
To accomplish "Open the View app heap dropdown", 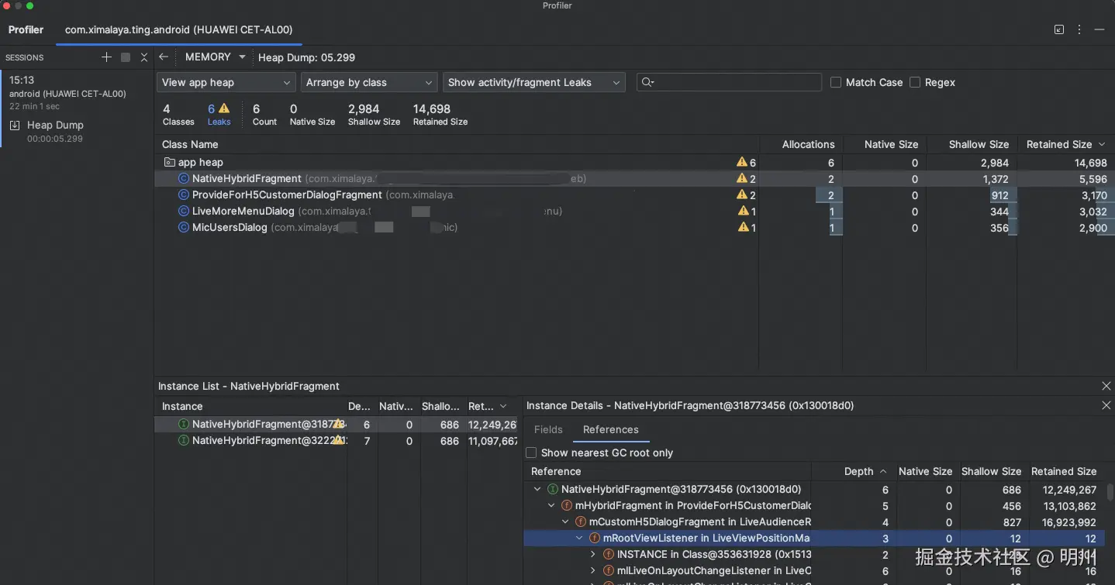I will [226, 82].
